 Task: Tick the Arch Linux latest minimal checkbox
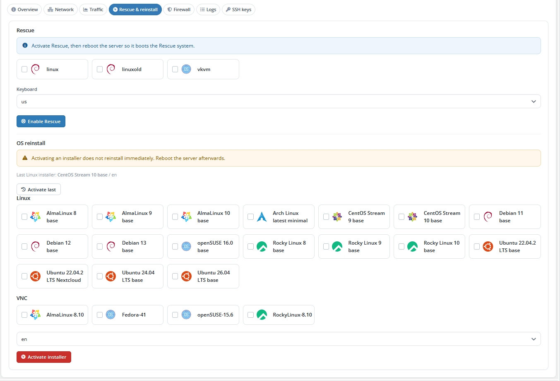coord(250,217)
